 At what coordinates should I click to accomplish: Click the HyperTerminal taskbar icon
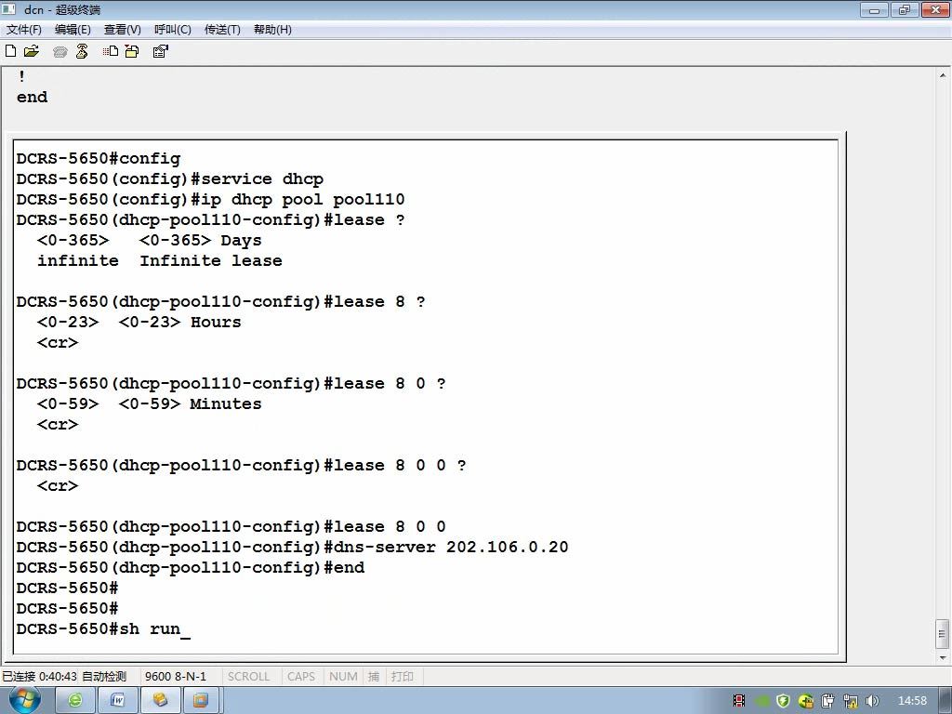coord(160,701)
